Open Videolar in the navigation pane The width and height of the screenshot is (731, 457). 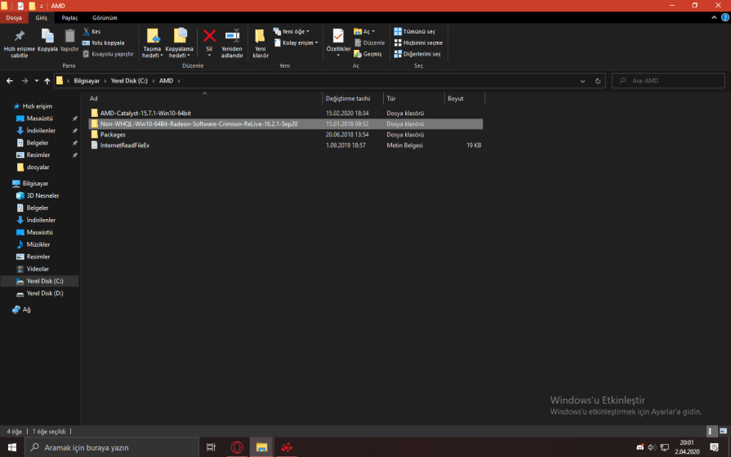[38, 269]
